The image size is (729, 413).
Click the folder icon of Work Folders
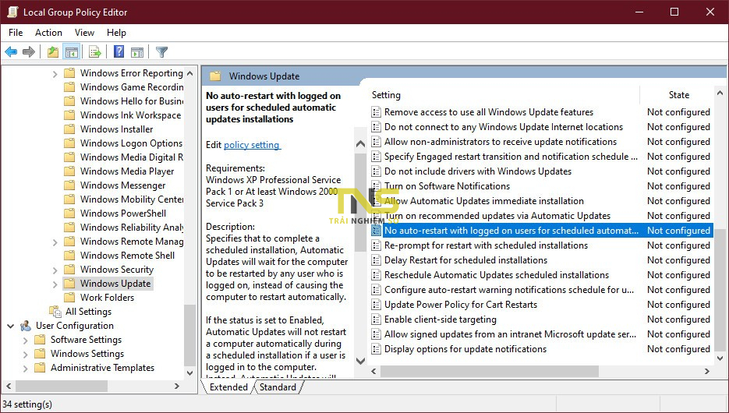pyautogui.click(x=69, y=298)
